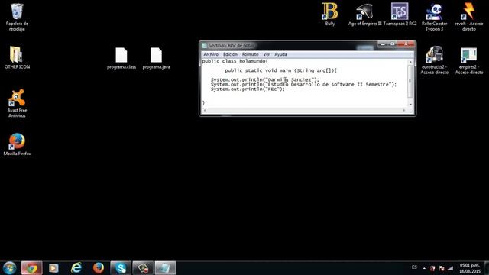Minimize the Notepad window
Screen dimensions: 489x275
(383, 44)
